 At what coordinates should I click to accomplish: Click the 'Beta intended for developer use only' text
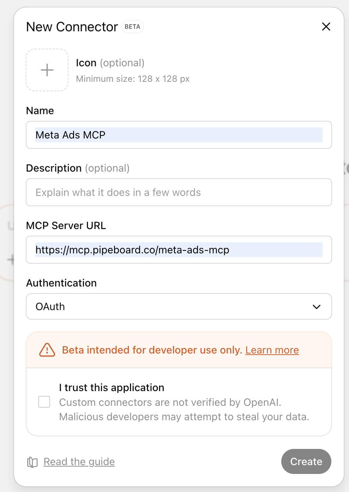tap(152, 350)
